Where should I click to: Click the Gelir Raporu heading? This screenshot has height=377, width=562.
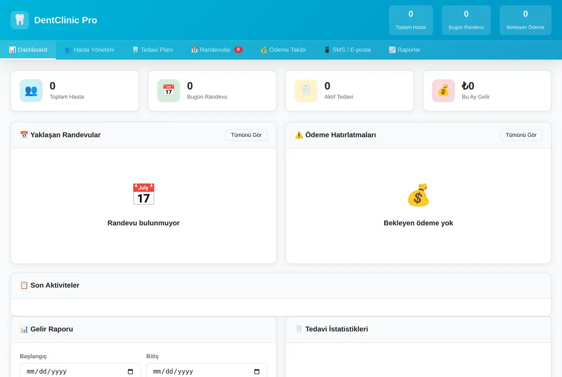click(x=46, y=329)
